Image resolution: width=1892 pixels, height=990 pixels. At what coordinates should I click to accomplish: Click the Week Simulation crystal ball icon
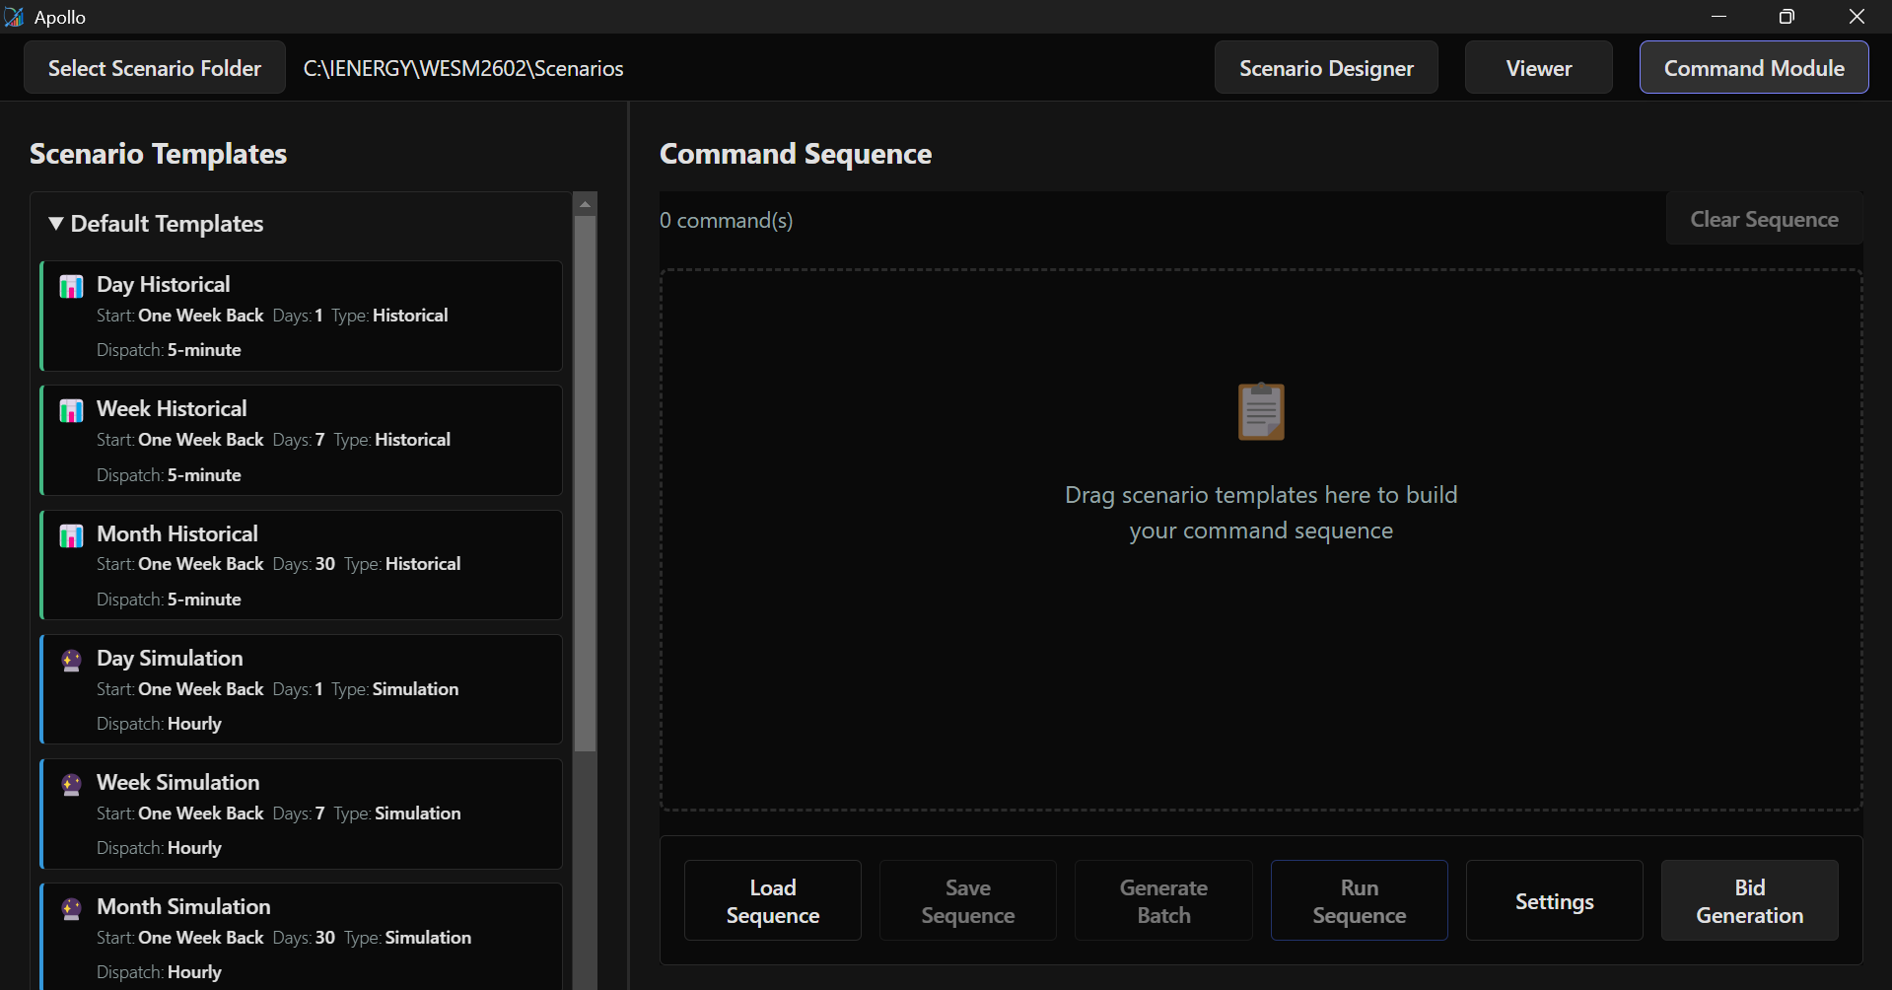tap(71, 785)
